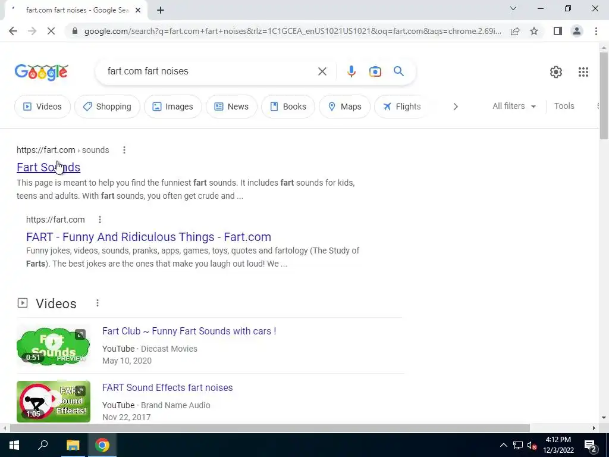Image resolution: width=609 pixels, height=457 pixels.
Task: Click the https://fart.com › sounds URL text
Action: pos(63,150)
